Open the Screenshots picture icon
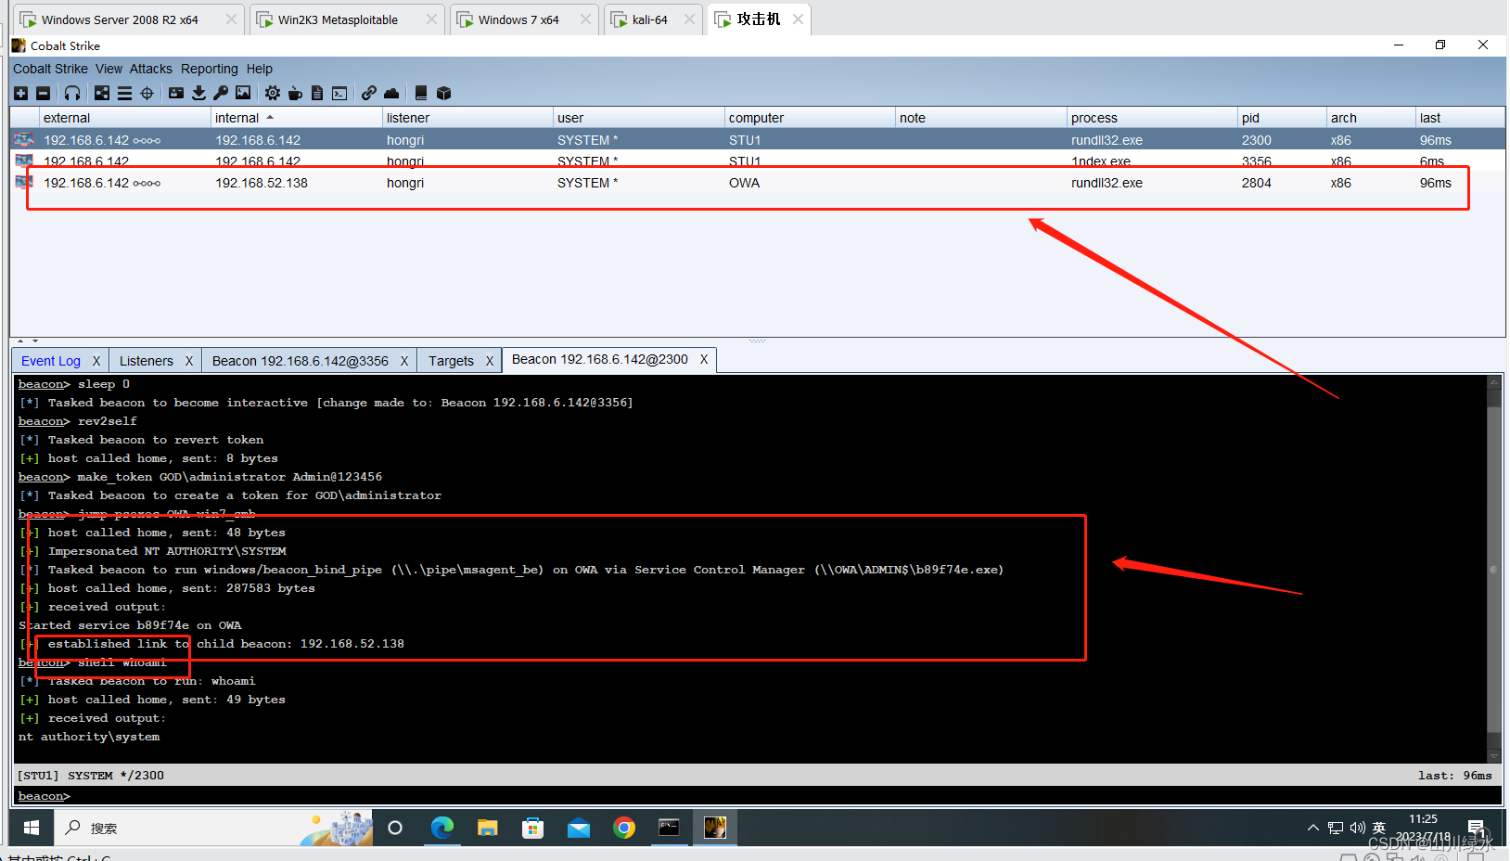Viewport: 1510px width, 861px height. (x=243, y=93)
